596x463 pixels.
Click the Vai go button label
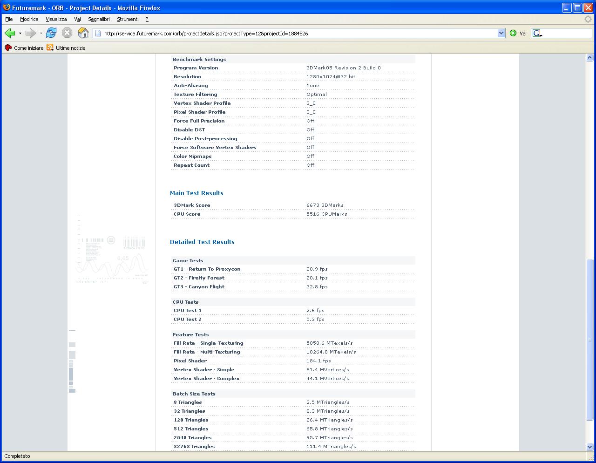click(x=523, y=34)
